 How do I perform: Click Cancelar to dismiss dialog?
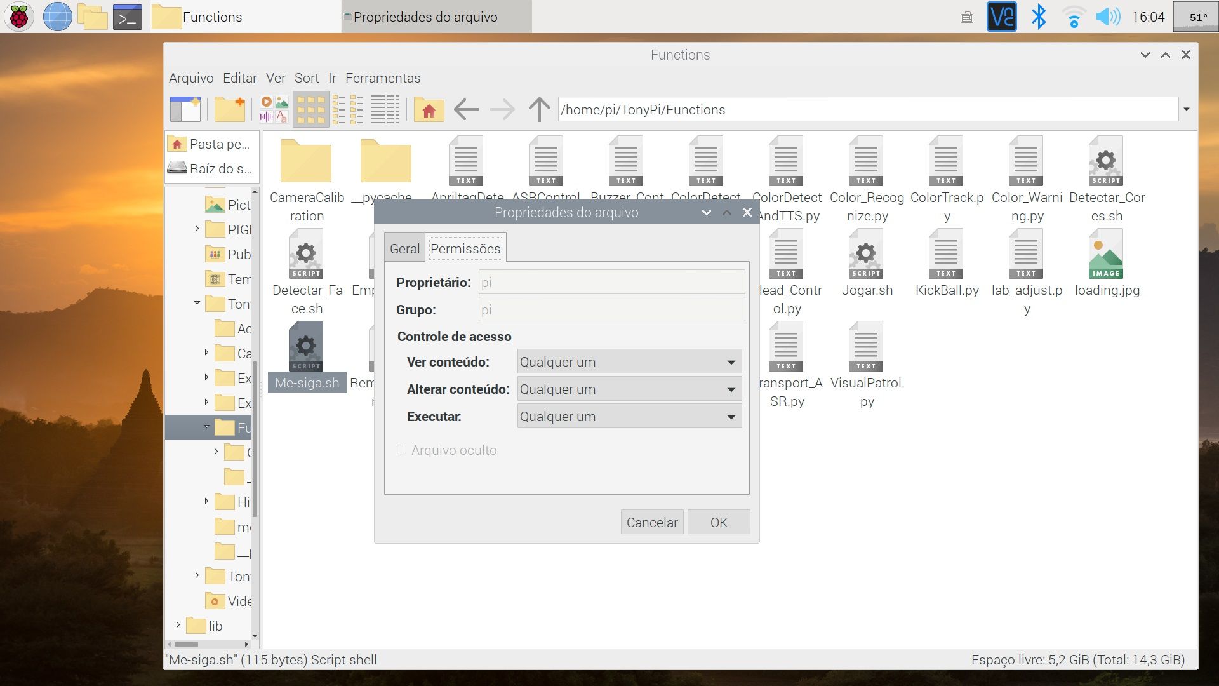tap(651, 523)
